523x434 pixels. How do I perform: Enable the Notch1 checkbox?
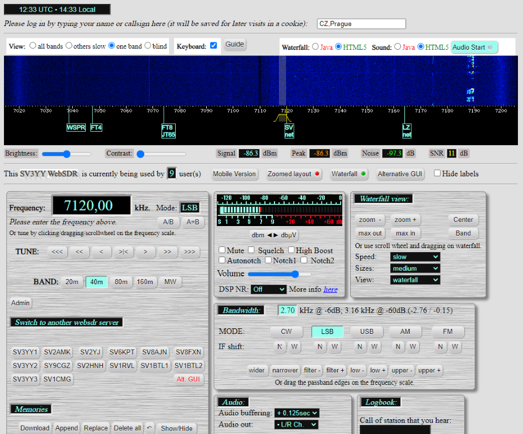[x=268, y=260]
